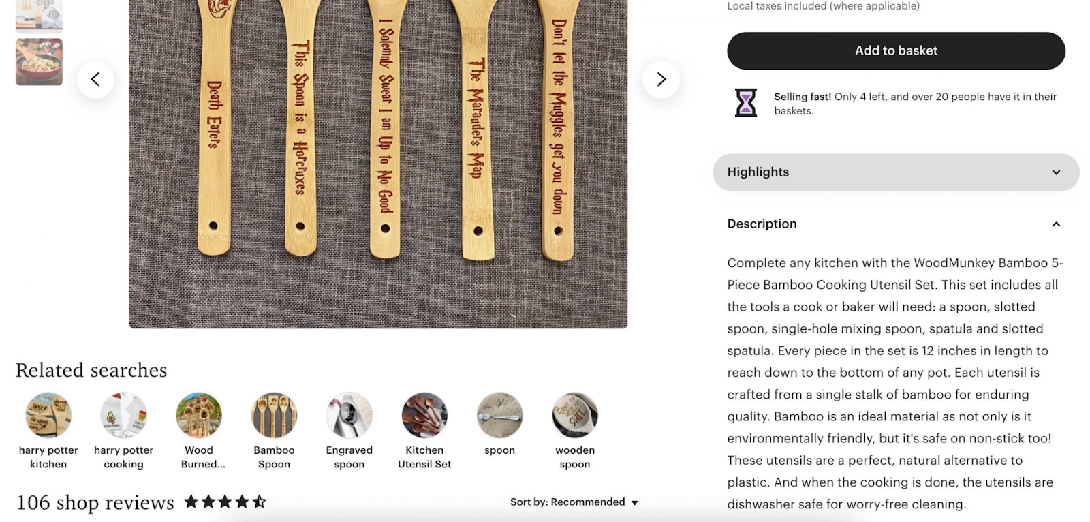Click the '106 shop reviews' heading

95,502
